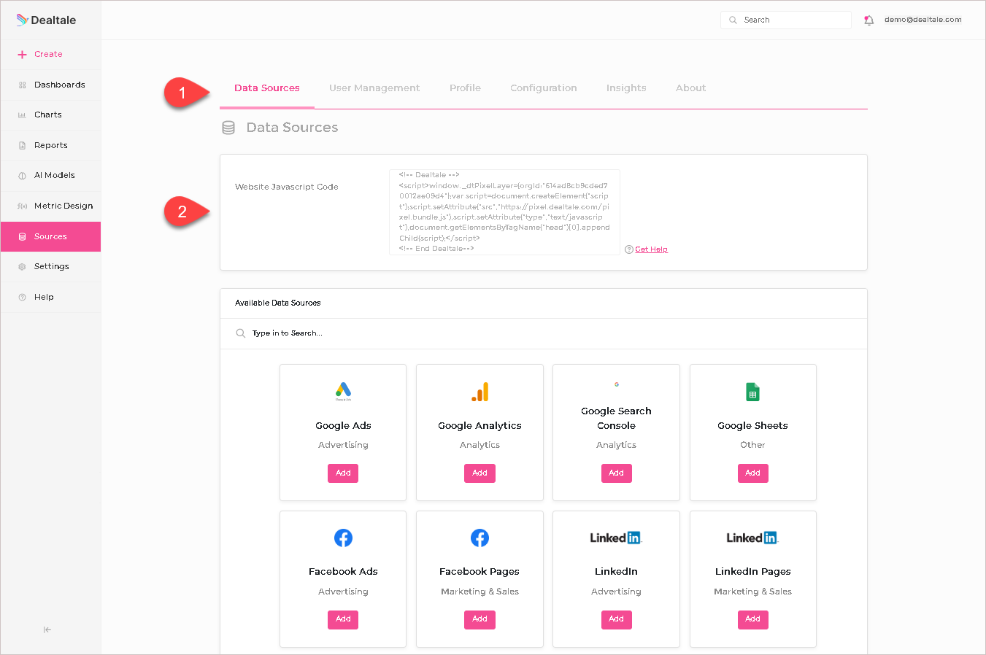The height and width of the screenshot is (655, 986).
Task: Click the Available Data Sources label
Action: 278,303
